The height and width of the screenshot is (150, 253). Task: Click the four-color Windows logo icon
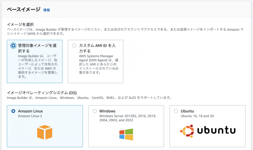[x=126, y=134]
